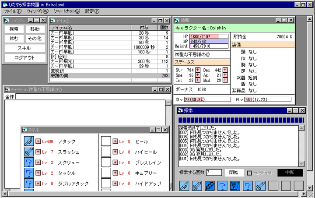Viewport: 315px width, 198px height.
Task: Raise ヒール level with its plus icon
Action: click(115, 141)
